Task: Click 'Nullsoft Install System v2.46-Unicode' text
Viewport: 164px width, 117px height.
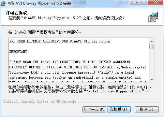Action: coord(40,101)
